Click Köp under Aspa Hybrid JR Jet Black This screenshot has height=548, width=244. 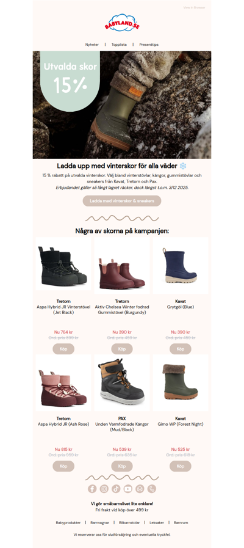pyautogui.click(x=63, y=349)
